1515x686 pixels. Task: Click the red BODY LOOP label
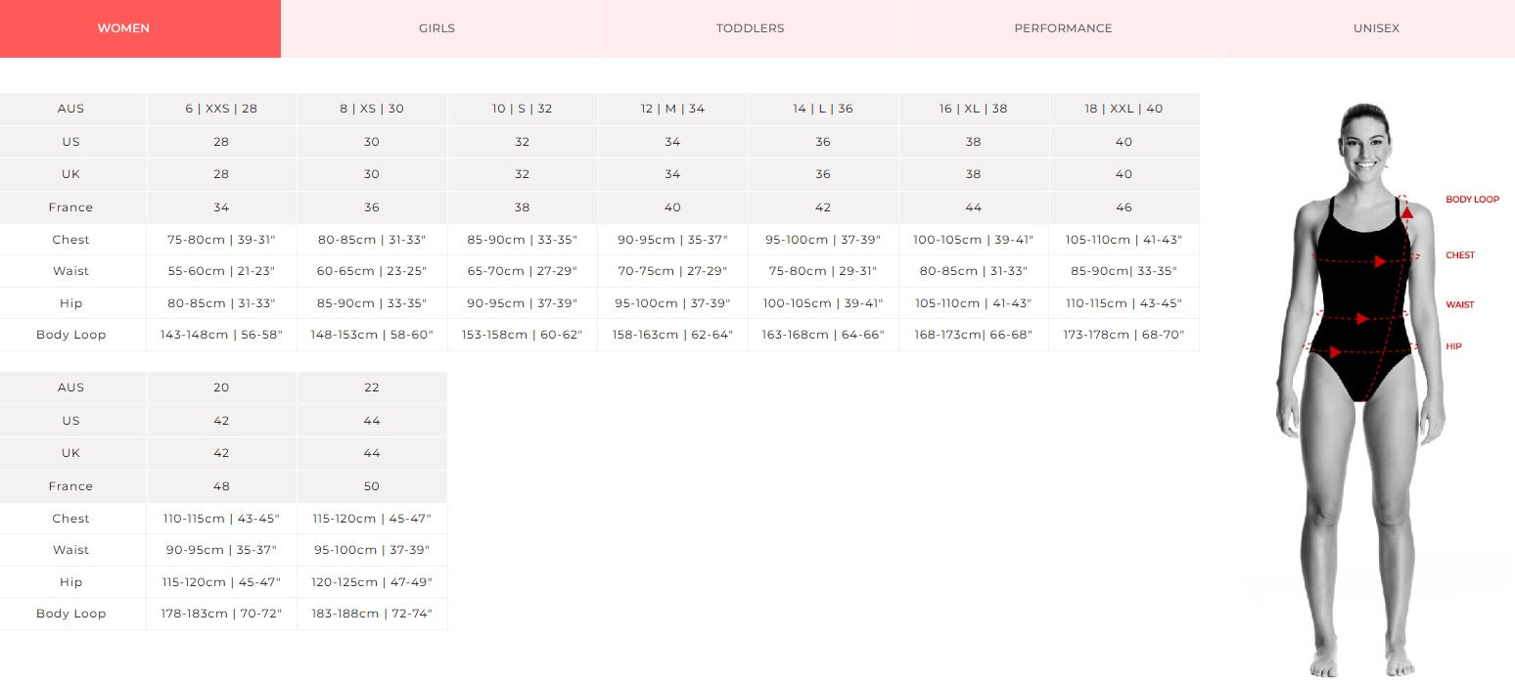click(x=1472, y=200)
